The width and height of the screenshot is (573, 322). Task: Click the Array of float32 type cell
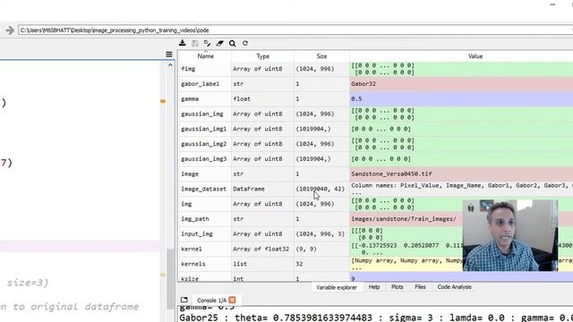coord(262,249)
